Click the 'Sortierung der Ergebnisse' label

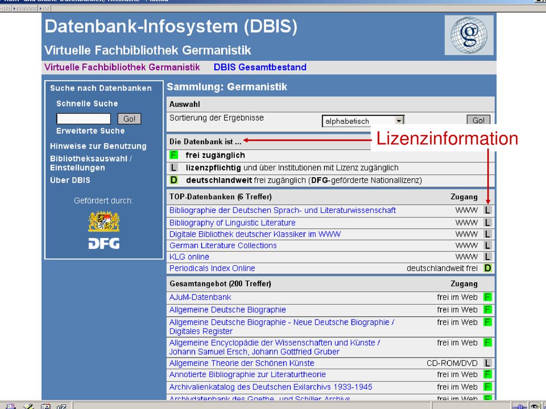pyautogui.click(x=216, y=118)
